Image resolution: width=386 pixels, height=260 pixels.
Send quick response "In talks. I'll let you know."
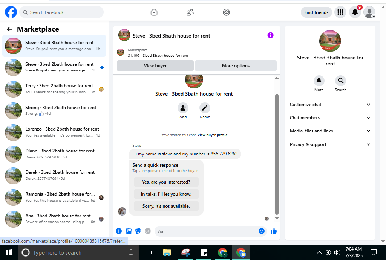(166, 194)
